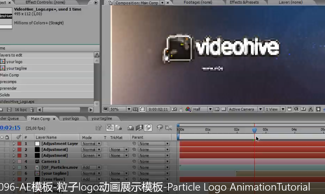
Task: Toggle the transparency grid checkerboard icon
Action: [223, 109]
